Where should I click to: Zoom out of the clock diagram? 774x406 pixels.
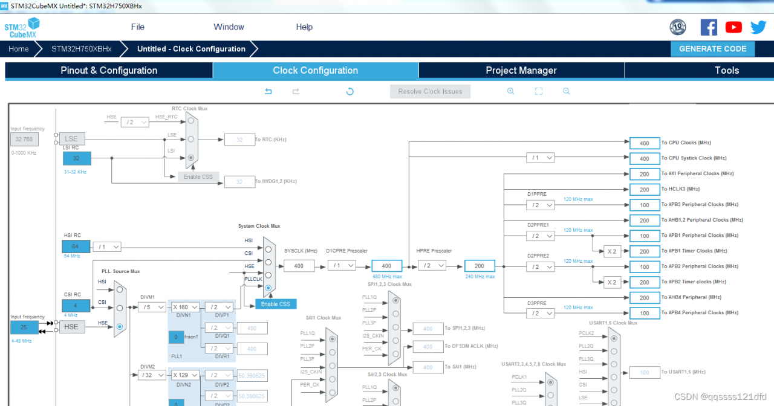coord(567,91)
